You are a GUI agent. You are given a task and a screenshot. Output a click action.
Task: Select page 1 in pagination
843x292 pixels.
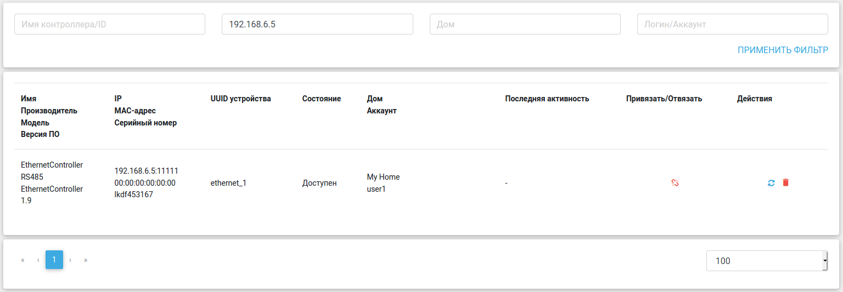[54, 260]
